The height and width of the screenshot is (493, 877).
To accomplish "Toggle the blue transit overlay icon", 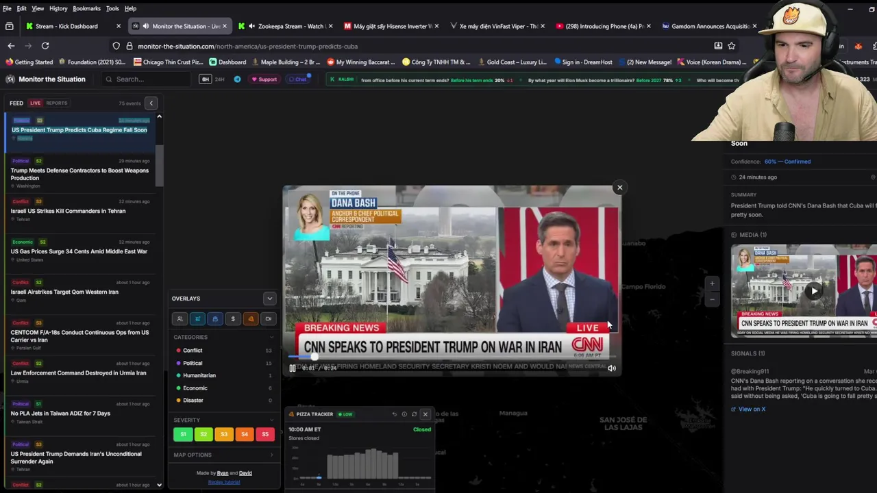I will pos(215,318).
